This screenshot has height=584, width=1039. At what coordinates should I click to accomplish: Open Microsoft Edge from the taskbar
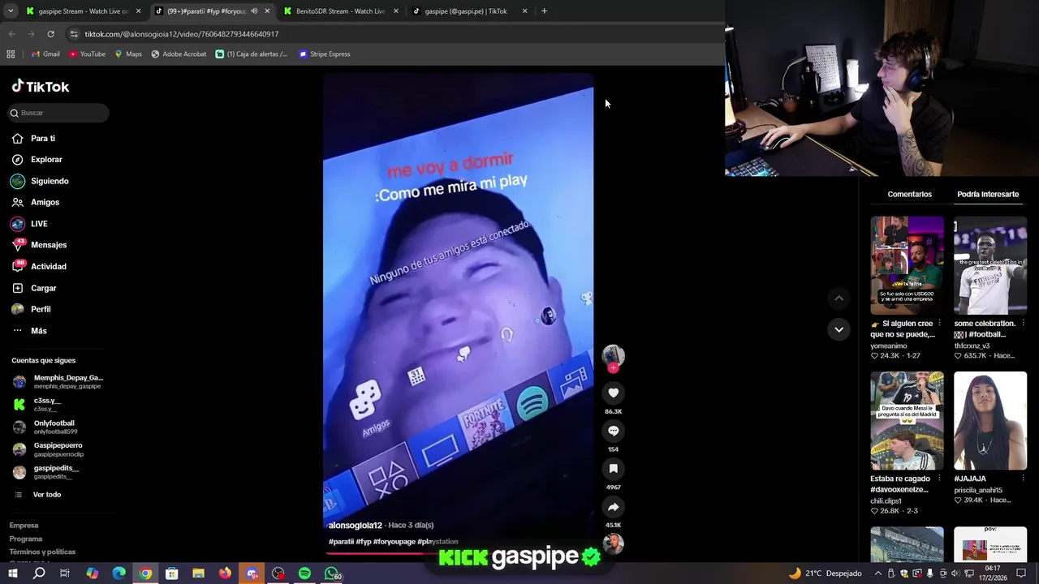click(x=119, y=573)
